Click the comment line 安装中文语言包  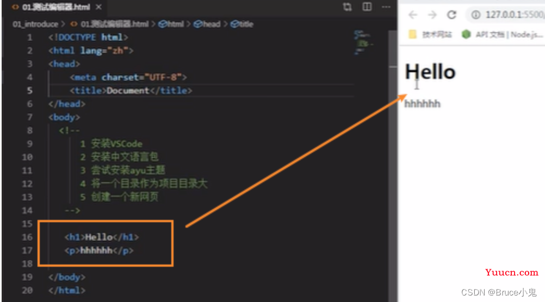pos(119,157)
